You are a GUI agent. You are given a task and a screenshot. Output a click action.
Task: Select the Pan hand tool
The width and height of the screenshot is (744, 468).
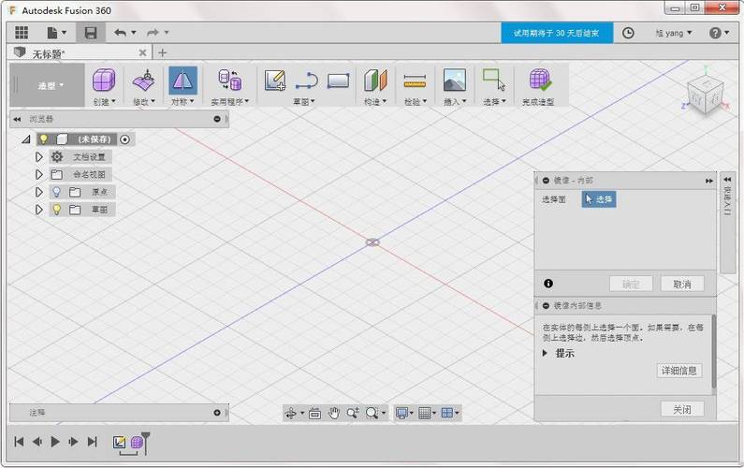pyautogui.click(x=333, y=413)
